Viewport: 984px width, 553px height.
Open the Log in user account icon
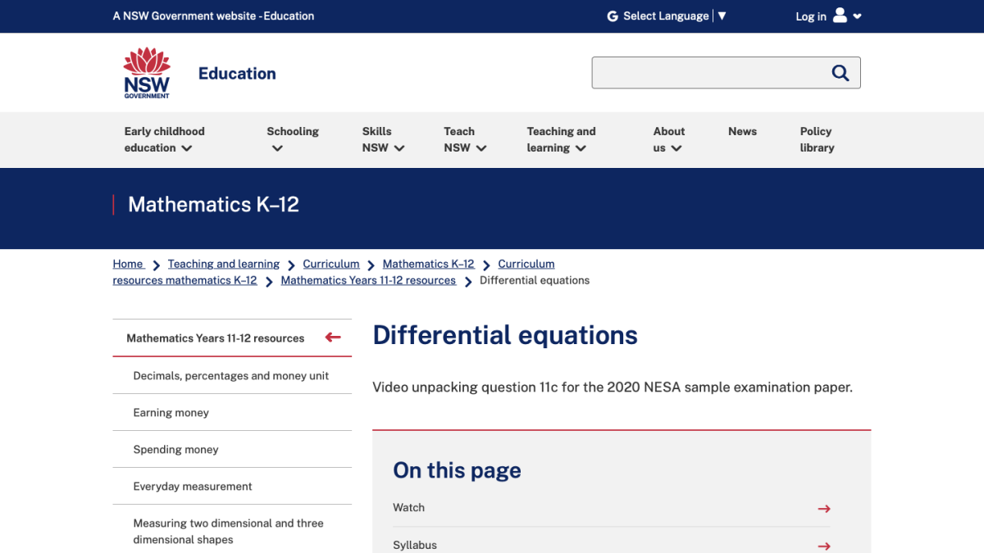(x=839, y=16)
